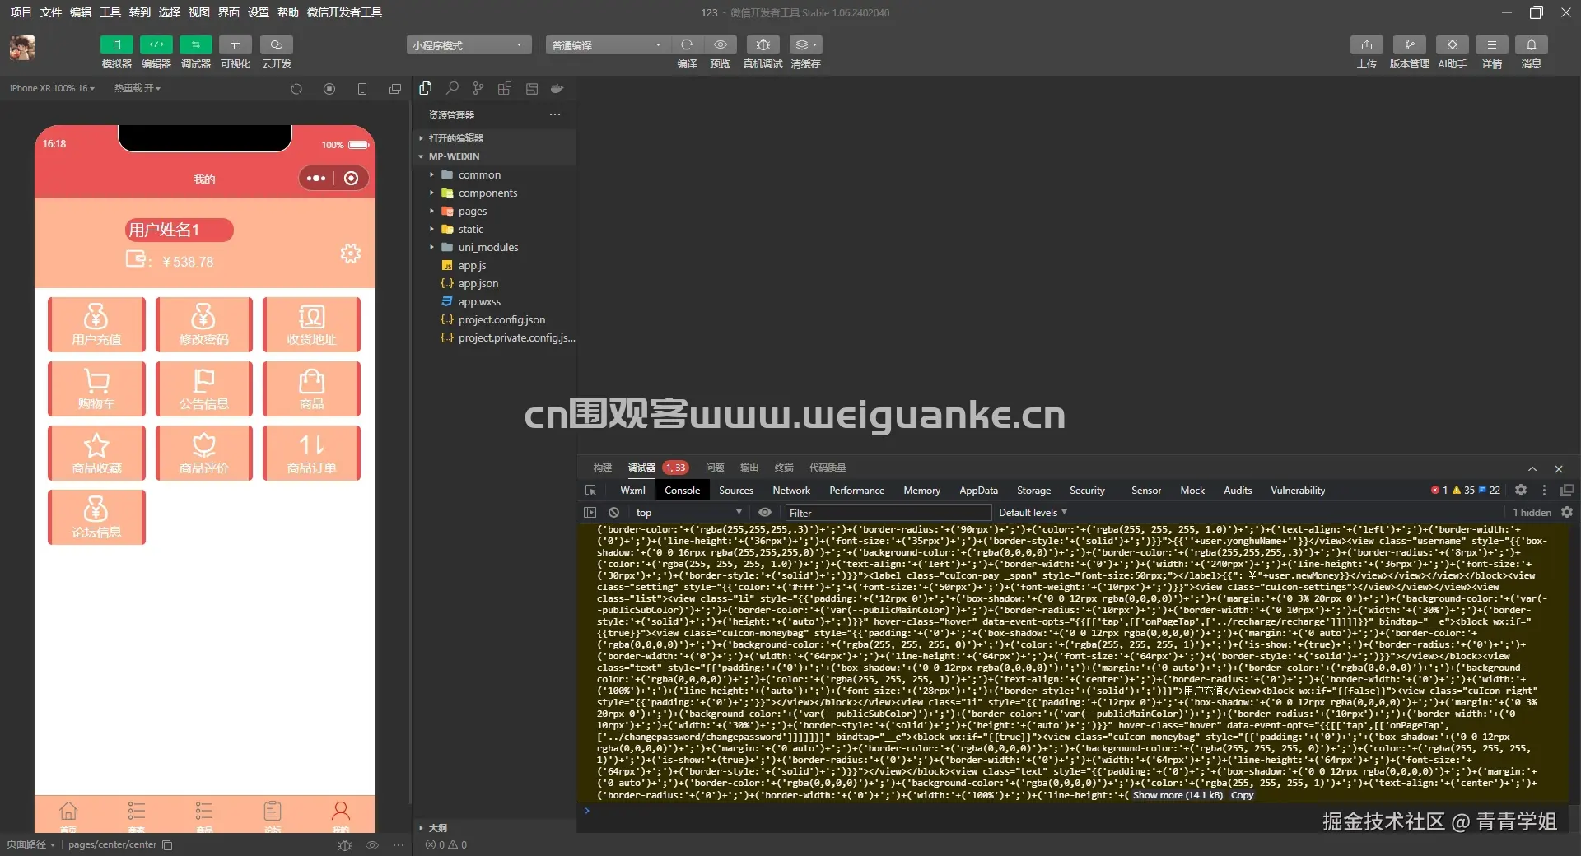Image resolution: width=1581 pixels, height=856 pixels.
Task: Tap the 购物车 cart button in simulator
Action: click(96, 388)
